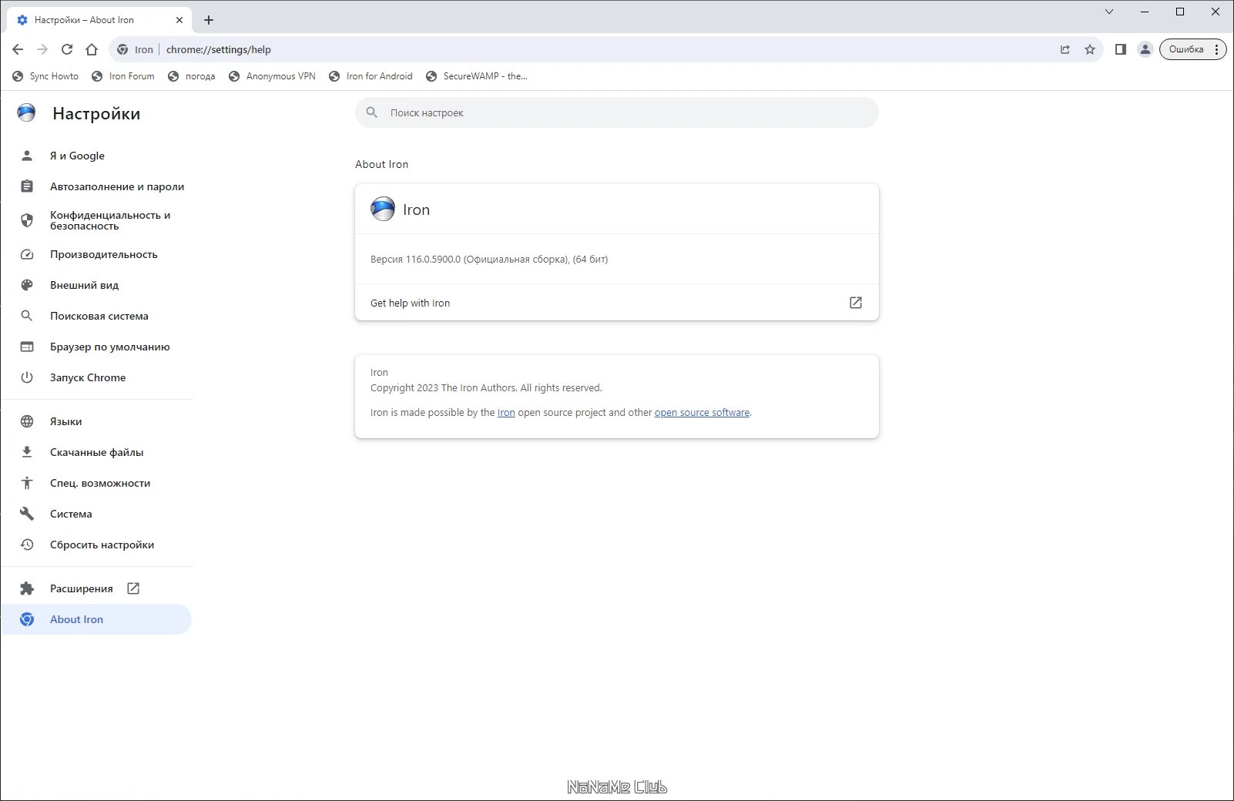Follow the open source software link

point(702,413)
